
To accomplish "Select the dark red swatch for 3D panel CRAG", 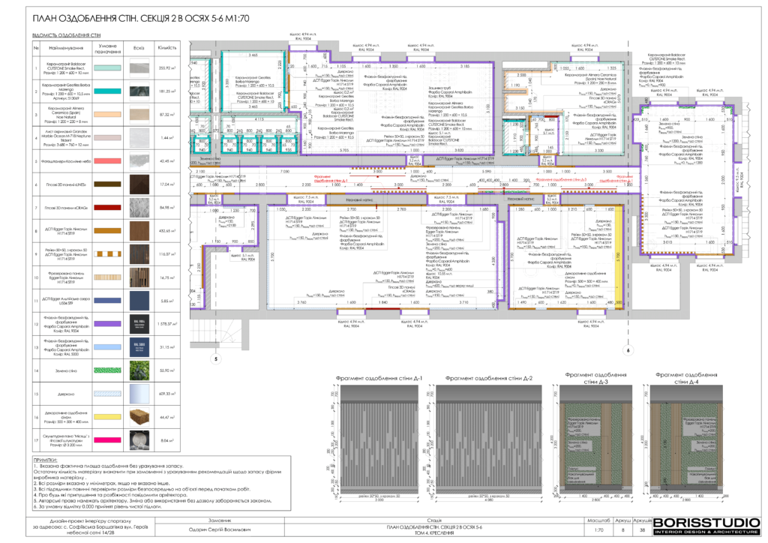I will click(x=106, y=207).
